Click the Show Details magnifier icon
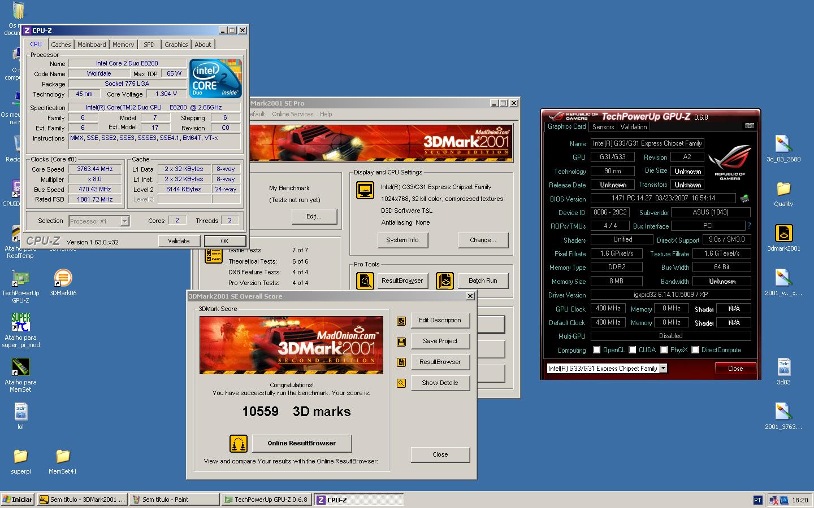 point(401,383)
